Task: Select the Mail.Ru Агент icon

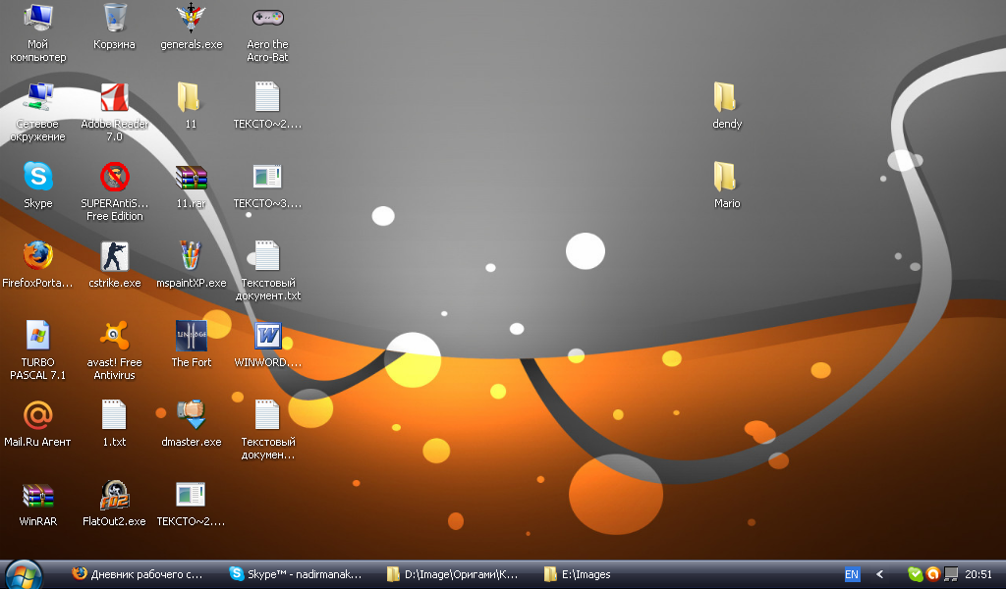Action: click(x=37, y=416)
